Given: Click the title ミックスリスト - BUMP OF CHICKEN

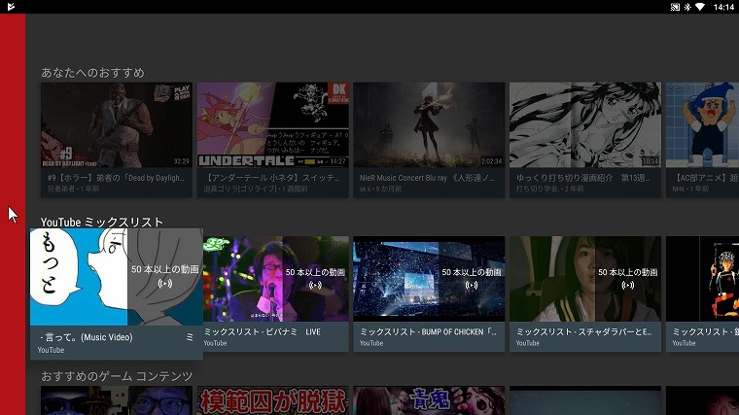Looking at the screenshot, I should coord(428,331).
